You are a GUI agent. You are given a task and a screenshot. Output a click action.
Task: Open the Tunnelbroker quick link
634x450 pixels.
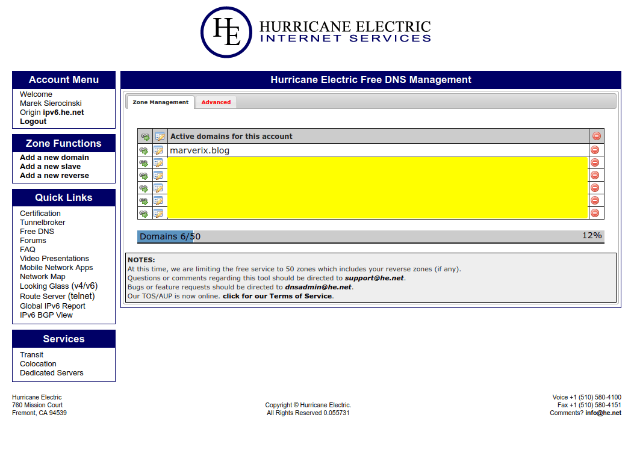(43, 222)
